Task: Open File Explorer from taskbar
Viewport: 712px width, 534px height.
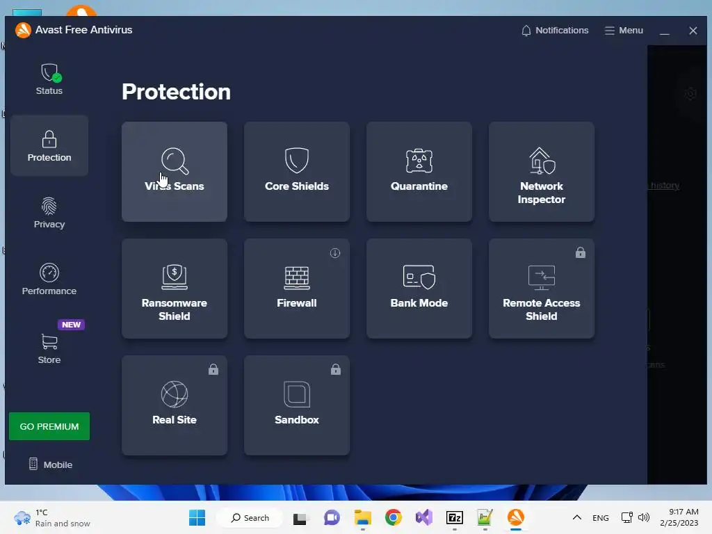Action: [363, 517]
